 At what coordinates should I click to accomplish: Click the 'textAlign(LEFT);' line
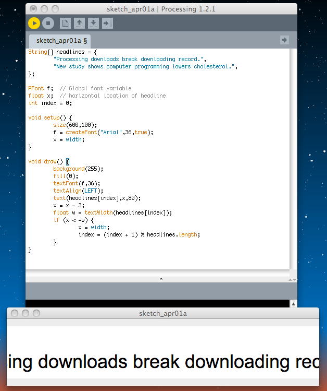pyautogui.click(x=78, y=191)
